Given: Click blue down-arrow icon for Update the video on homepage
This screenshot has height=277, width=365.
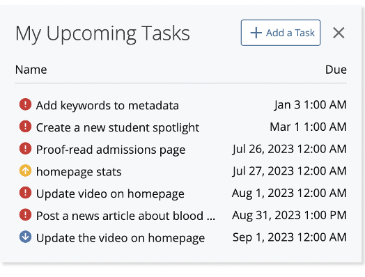Looking at the screenshot, I should point(25,237).
